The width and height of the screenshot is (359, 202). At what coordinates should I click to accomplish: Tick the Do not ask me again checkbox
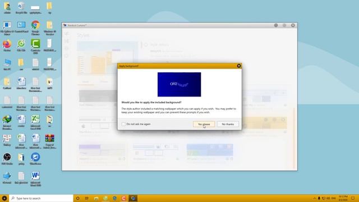[x=123, y=124]
